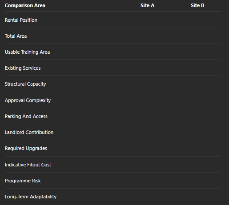
Task: Select the Approval Complexity row
Action: tap(113, 100)
